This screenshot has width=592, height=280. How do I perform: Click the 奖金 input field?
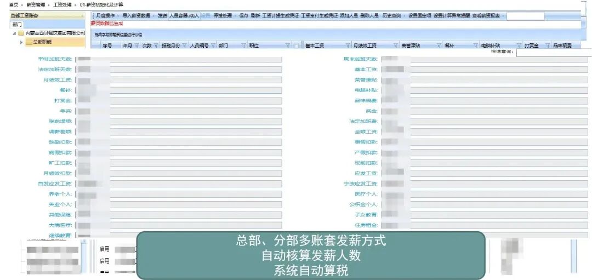click(485, 111)
